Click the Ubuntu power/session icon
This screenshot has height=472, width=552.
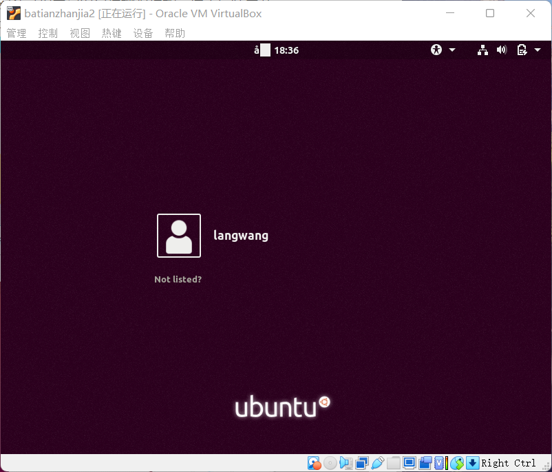pos(522,50)
